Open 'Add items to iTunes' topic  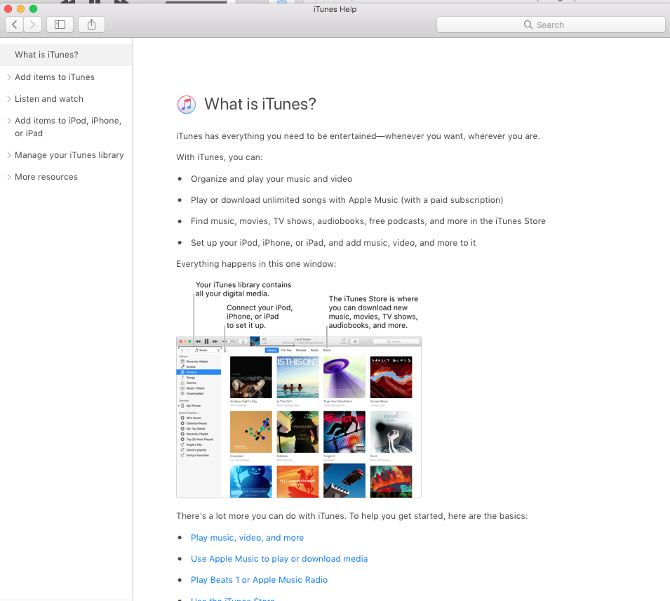coord(55,77)
